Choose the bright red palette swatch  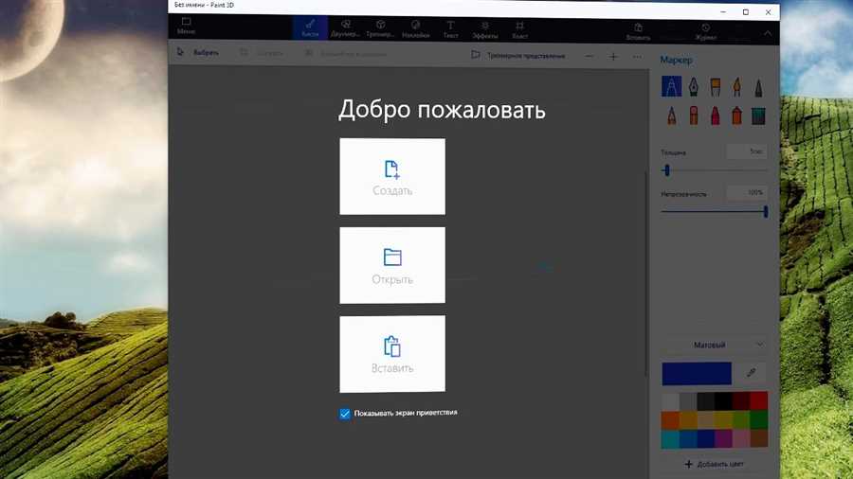(759, 400)
